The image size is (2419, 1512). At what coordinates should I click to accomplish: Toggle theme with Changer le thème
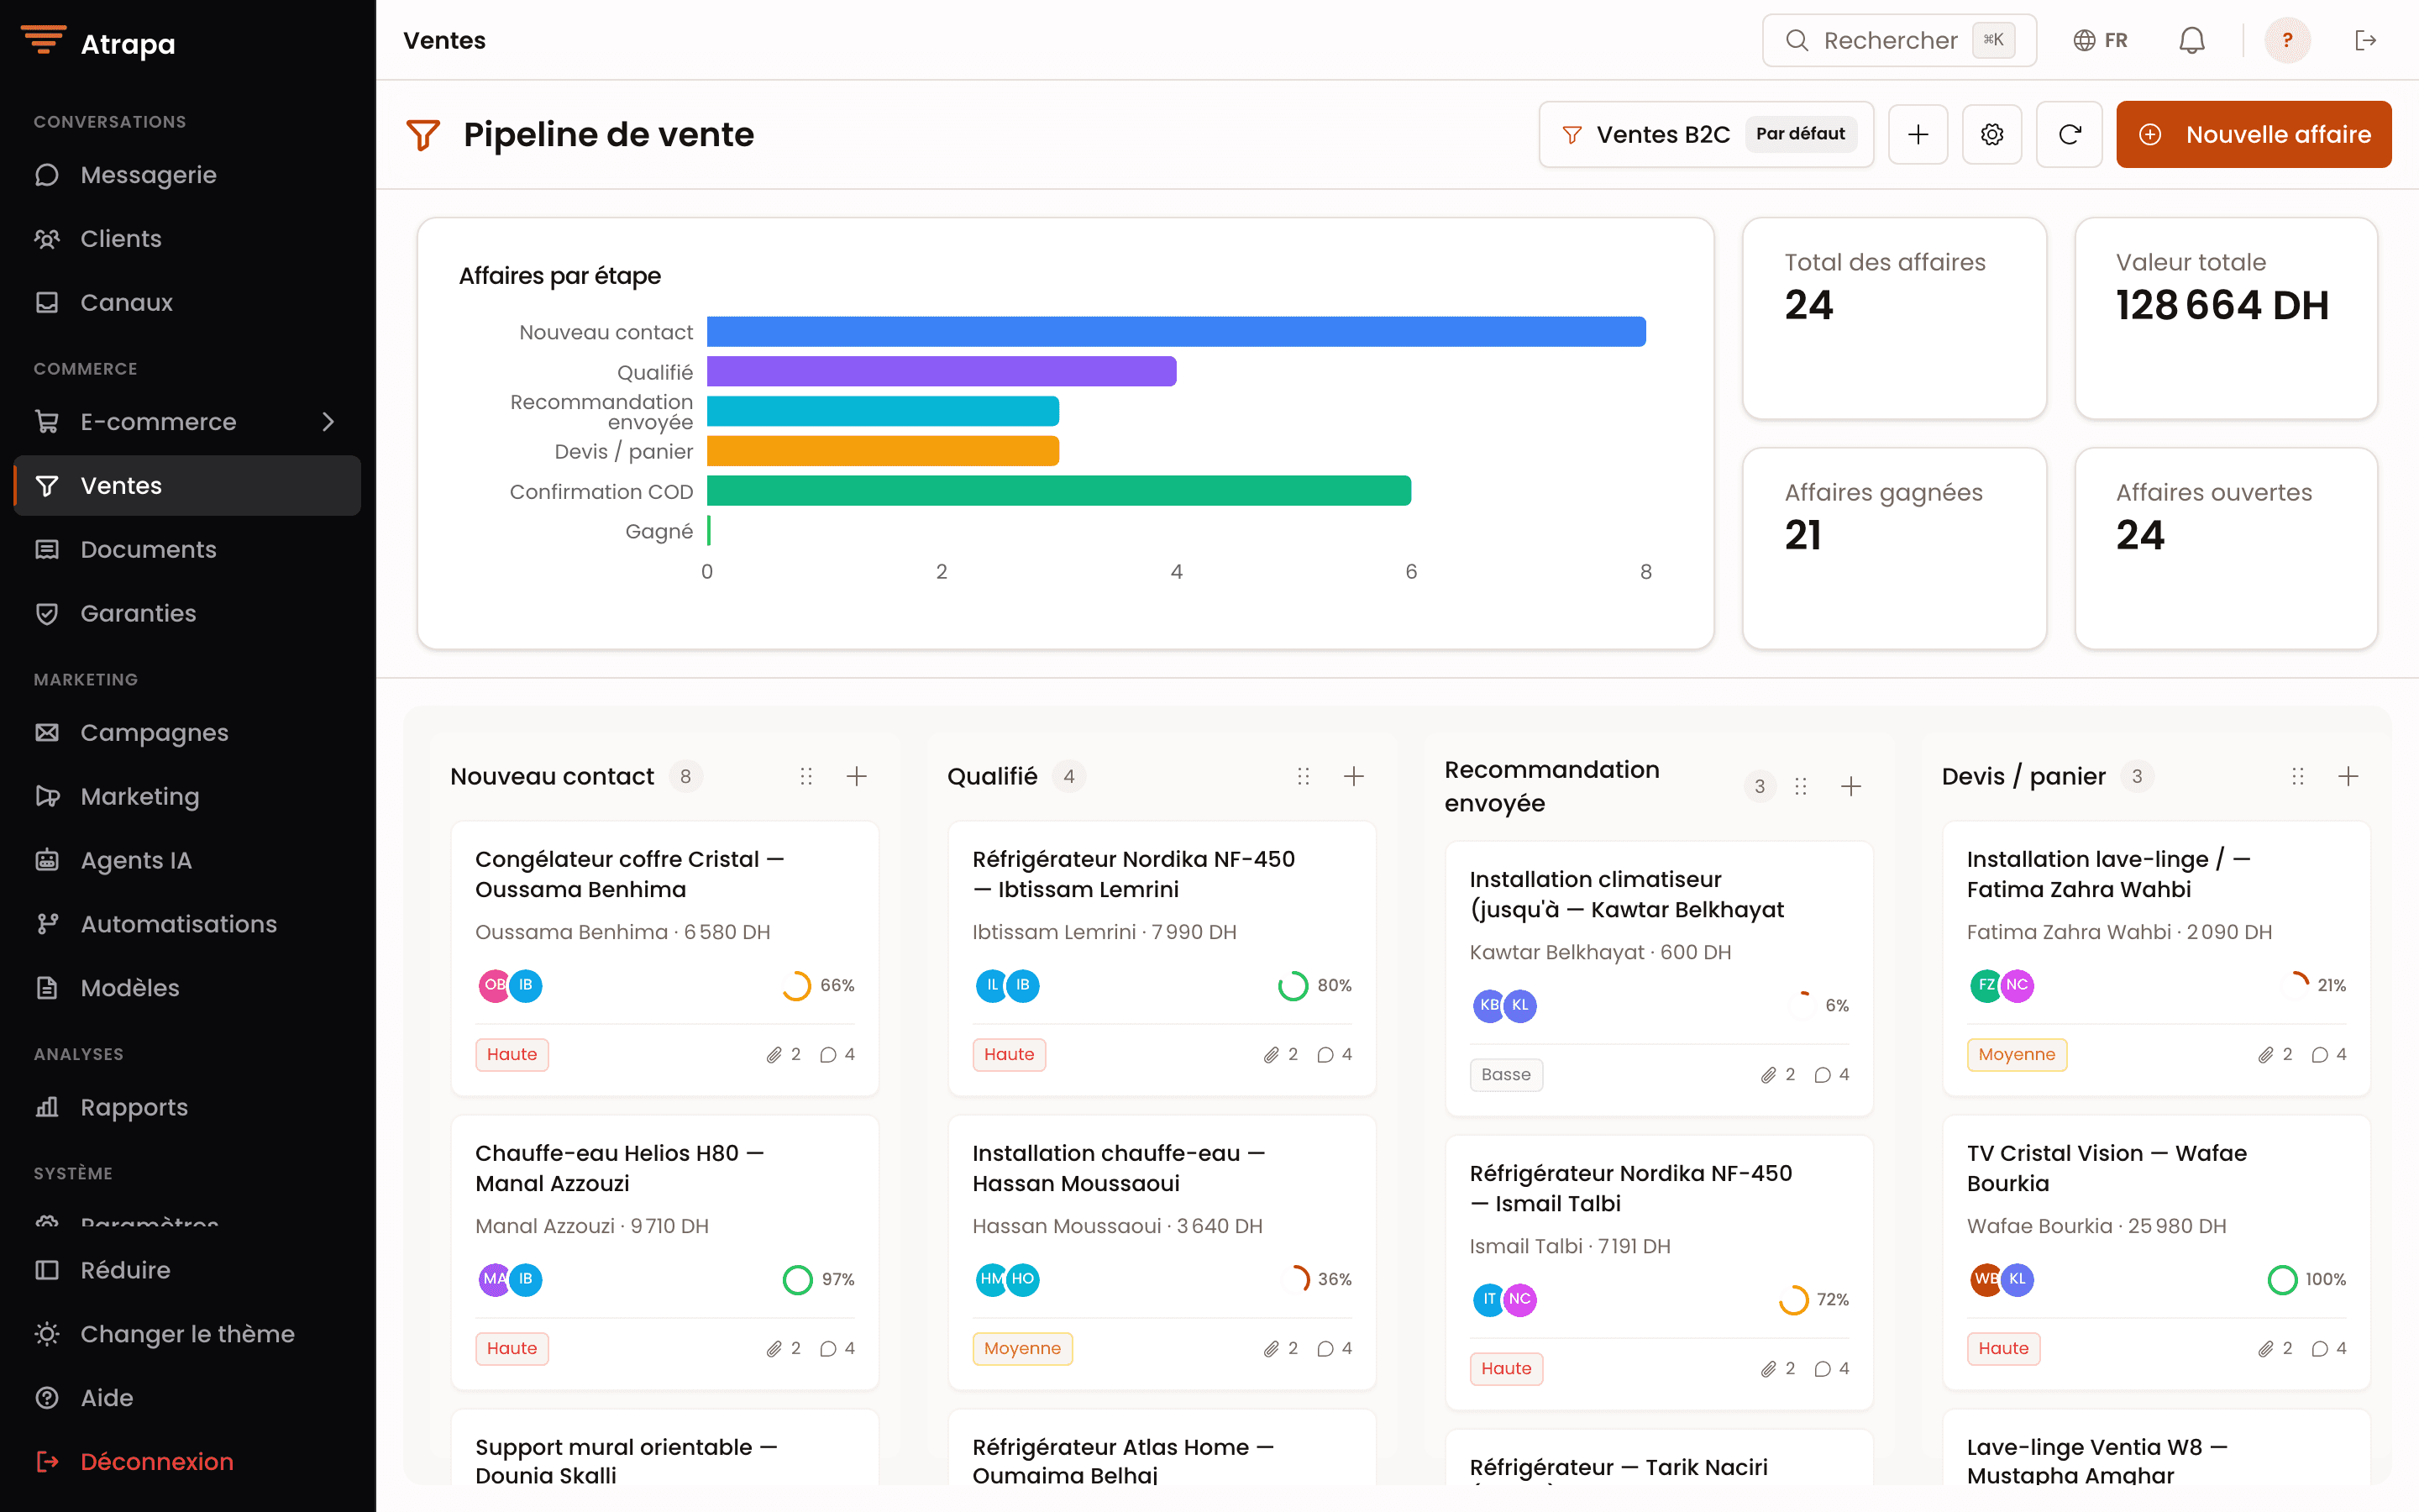(187, 1334)
